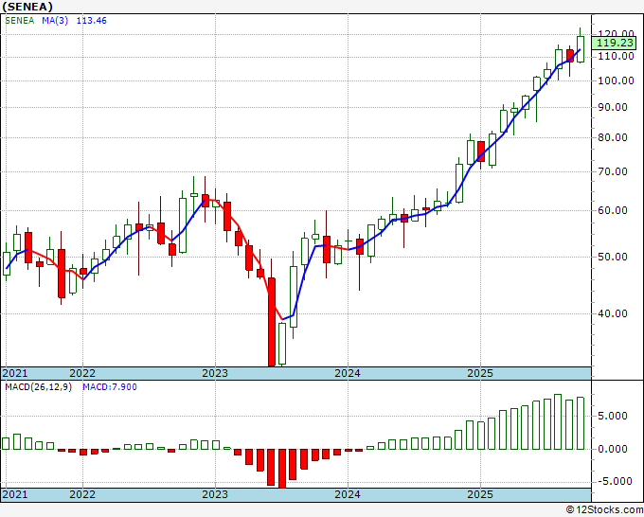Click the MA(3) indicator label
The image size is (644, 517).
(x=55, y=21)
